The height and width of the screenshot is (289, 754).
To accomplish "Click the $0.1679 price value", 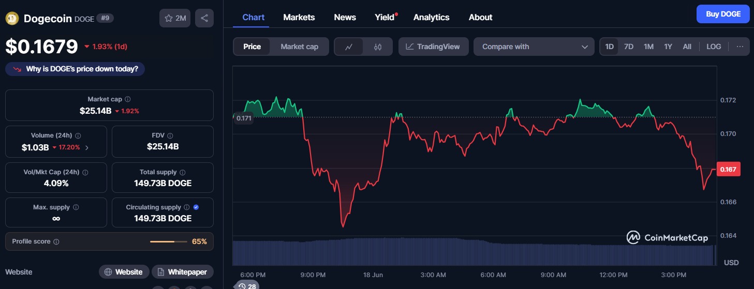I will tap(41, 47).
